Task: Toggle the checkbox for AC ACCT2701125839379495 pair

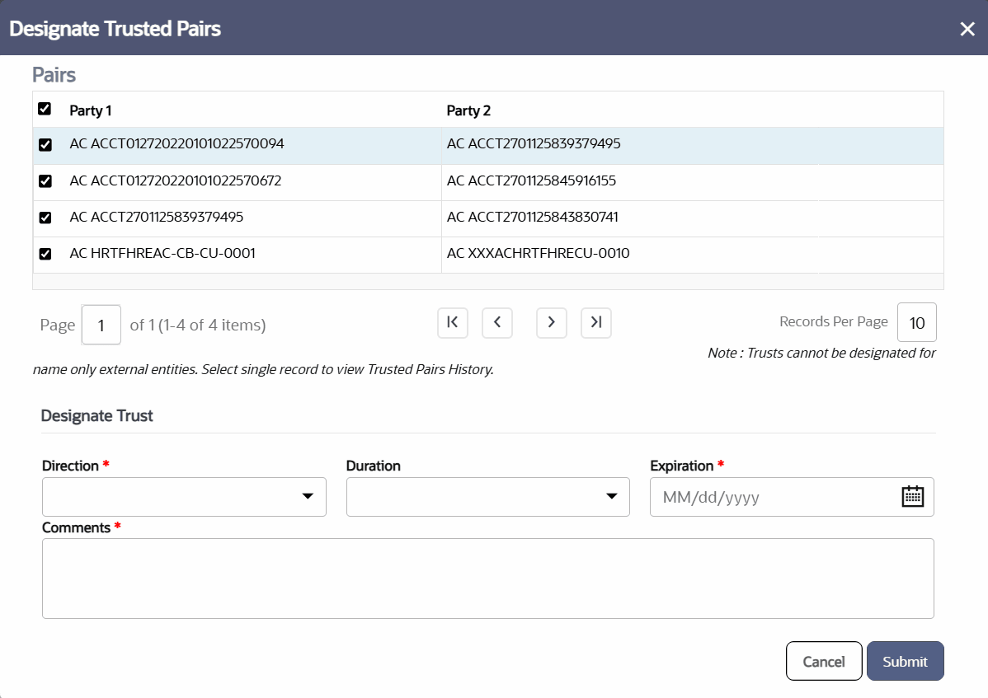Action: (x=45, y=218)
